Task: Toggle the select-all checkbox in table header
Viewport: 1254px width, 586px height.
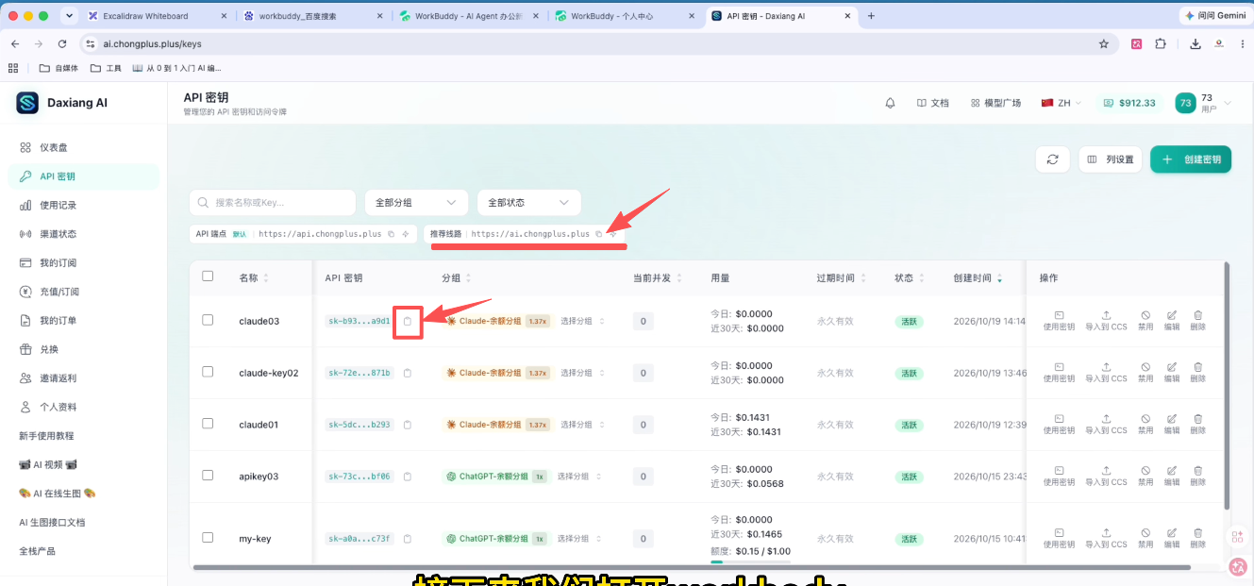Action: click(x=208, y=276)
